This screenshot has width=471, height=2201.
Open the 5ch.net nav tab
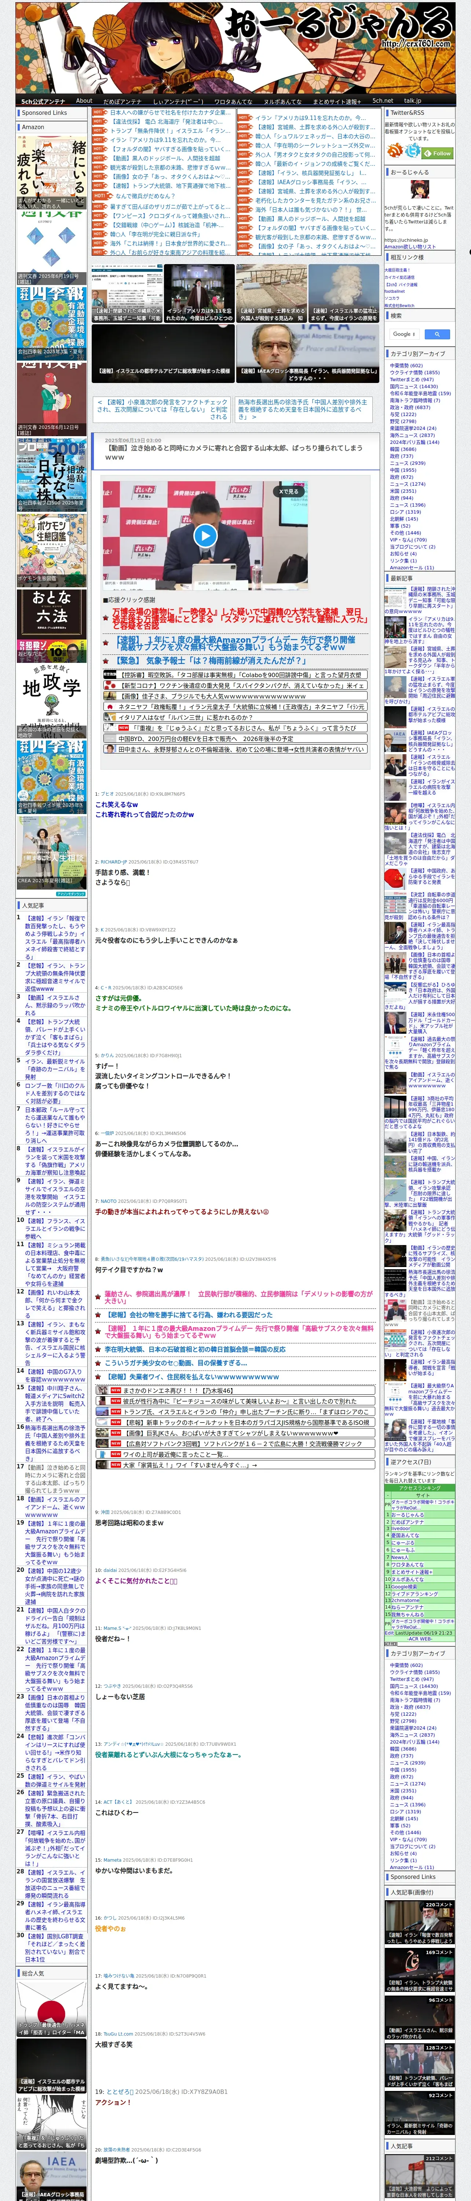382,101
